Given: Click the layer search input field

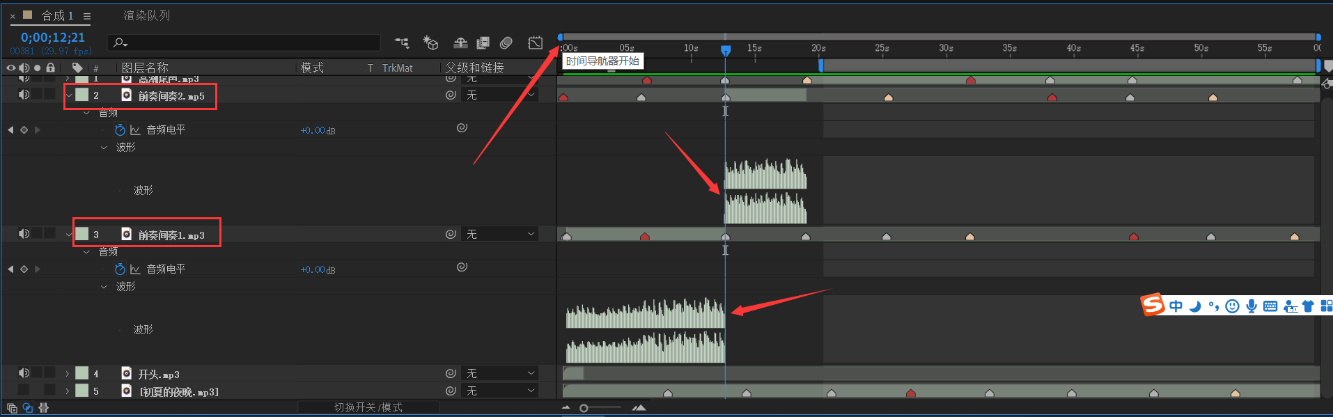Looking at the screenshot, I should tap(244, 42).
